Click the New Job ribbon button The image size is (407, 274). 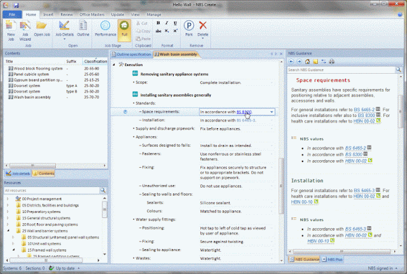coord(11,31)
